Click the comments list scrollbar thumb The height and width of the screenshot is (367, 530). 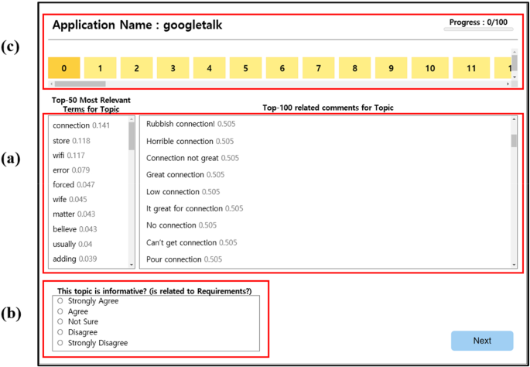tap(514, 141)
